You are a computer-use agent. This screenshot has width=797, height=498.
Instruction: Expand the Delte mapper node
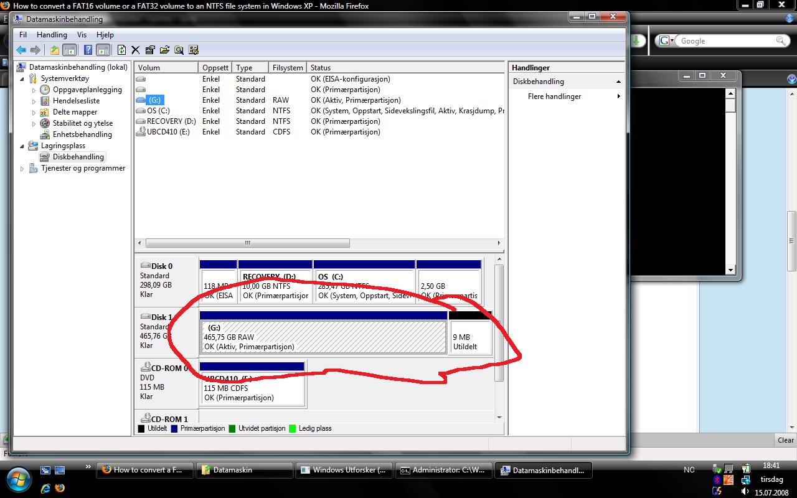(34, 113)
